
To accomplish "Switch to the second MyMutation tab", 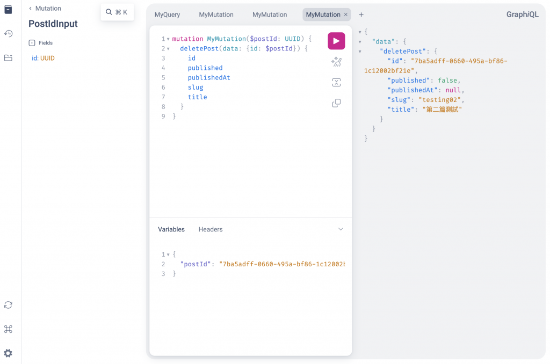I will pyautogui.click(x=270, y=14).
